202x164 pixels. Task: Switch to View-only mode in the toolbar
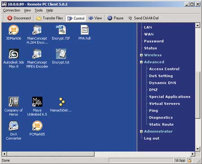pos(95,18)
